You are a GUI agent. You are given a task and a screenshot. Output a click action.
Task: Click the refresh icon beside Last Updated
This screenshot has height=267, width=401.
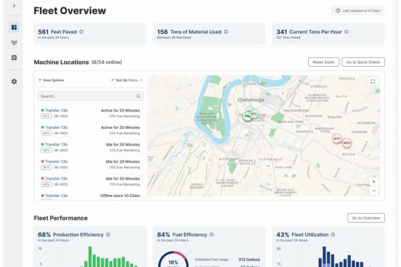point(338,11)
